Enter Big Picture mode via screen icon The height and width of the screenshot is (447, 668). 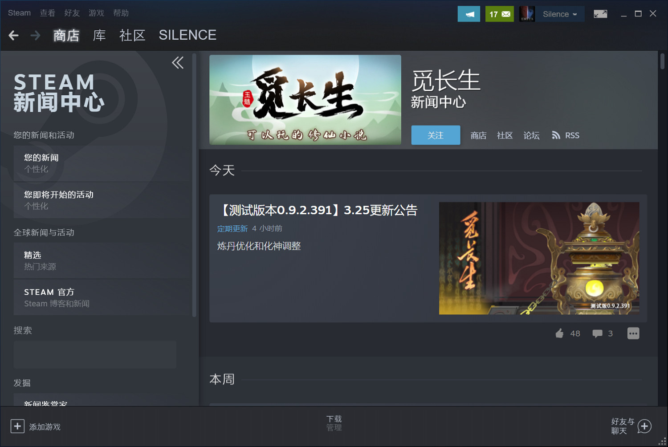pos(600,14)
